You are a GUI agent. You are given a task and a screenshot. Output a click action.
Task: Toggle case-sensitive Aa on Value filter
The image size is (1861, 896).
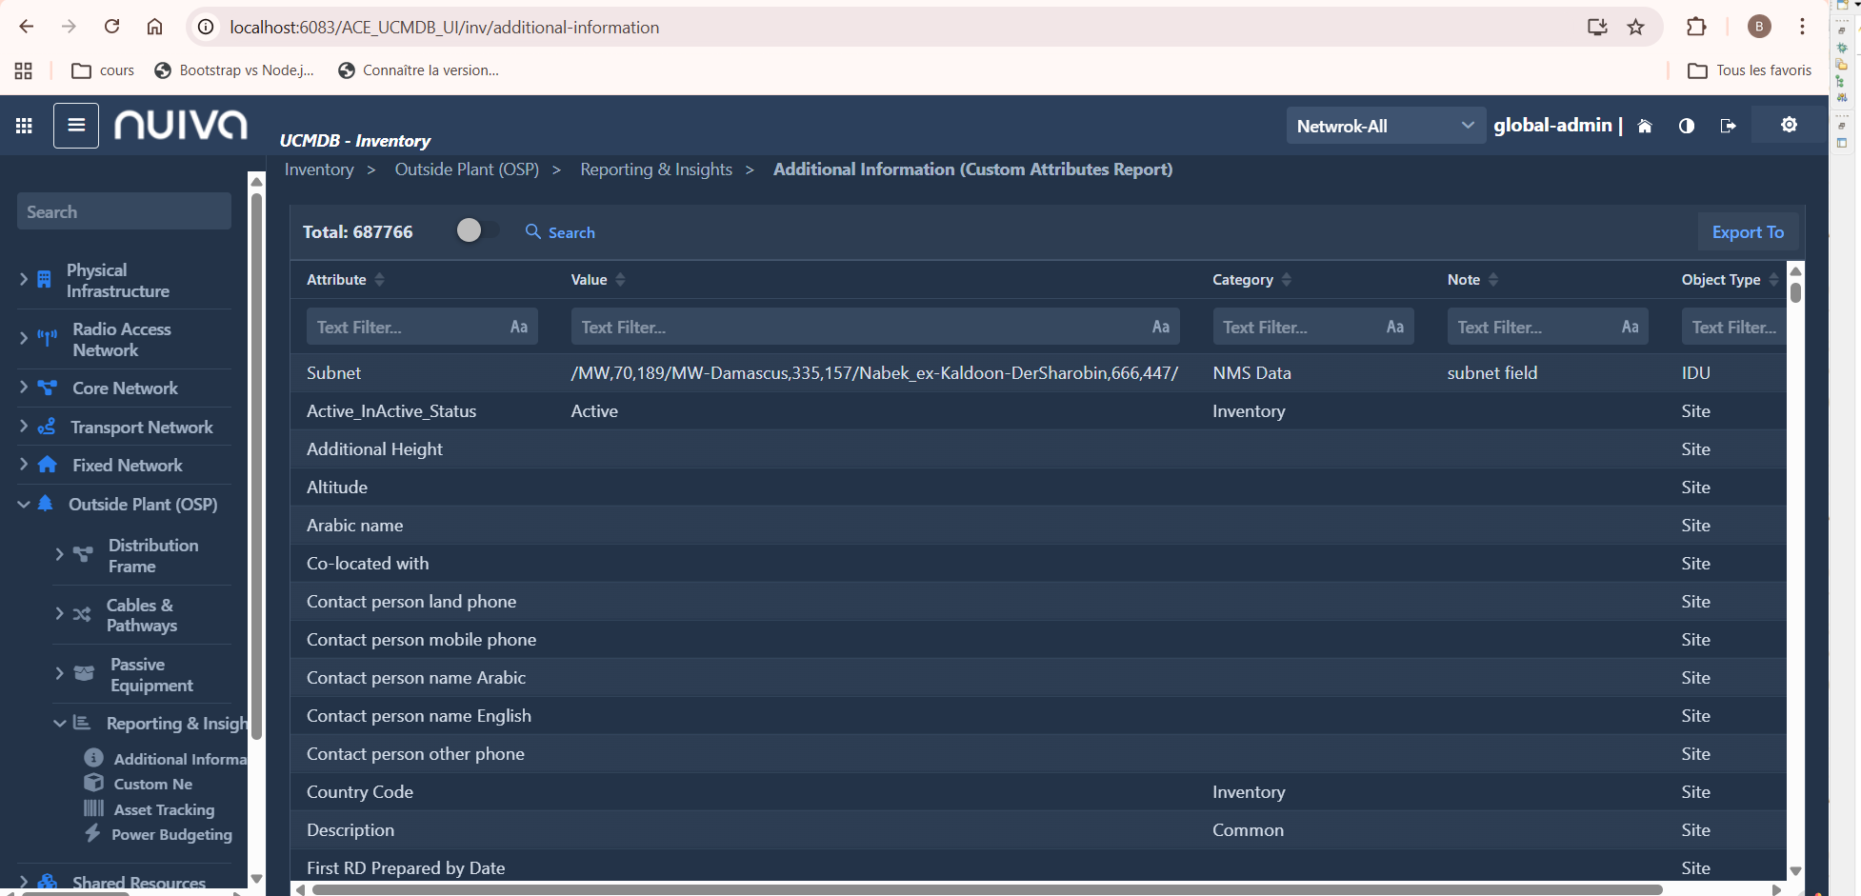(x=1160, y=327)
